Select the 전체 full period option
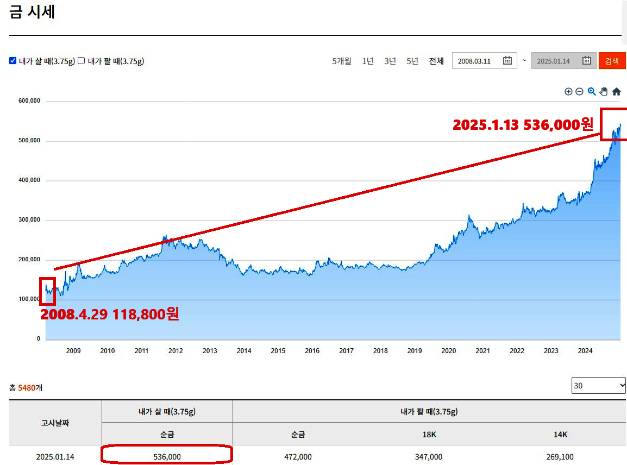This screenshot has width=627, height=465. coord(436,61)
